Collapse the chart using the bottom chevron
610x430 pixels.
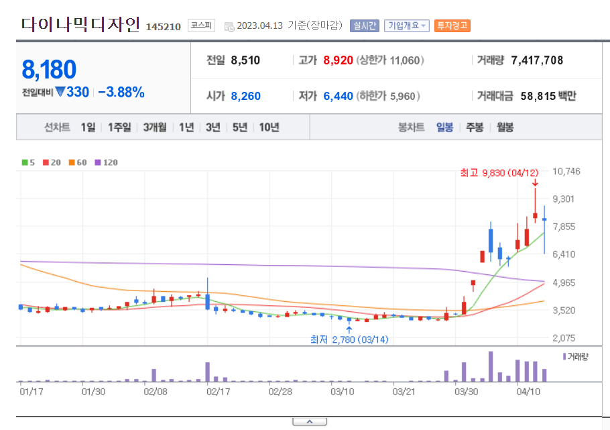coord(310,422)
